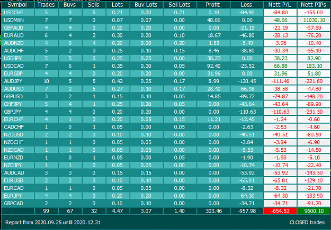
Task: Click the total Nett PIPs cell 9600.10
Action: [x=314, y=211]
